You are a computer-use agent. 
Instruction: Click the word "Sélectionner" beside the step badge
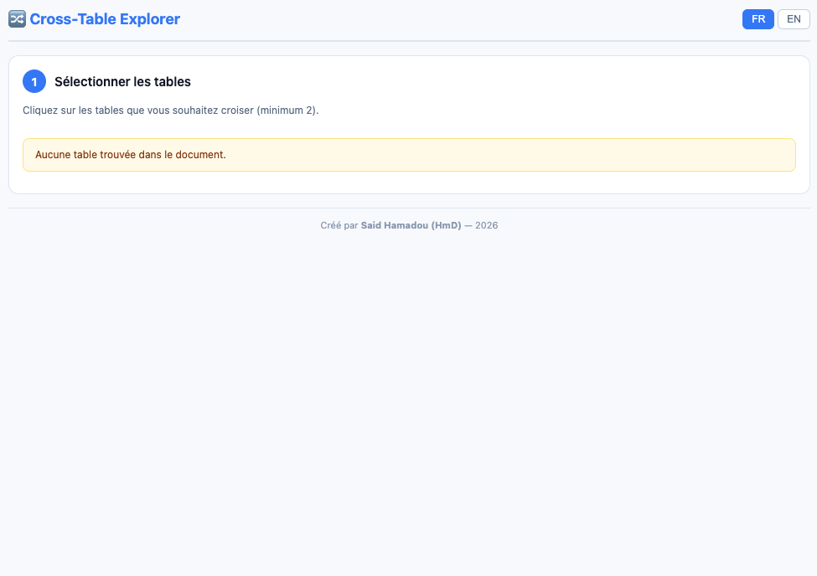coord(91,82)
